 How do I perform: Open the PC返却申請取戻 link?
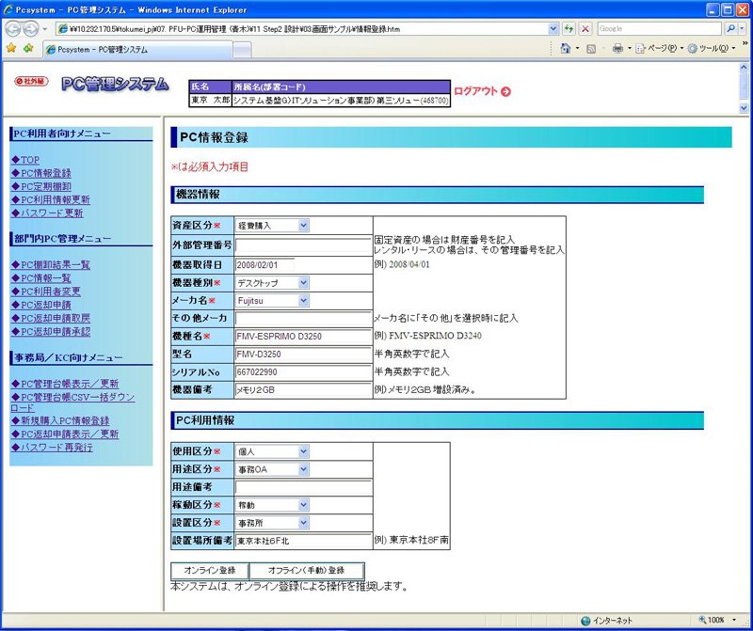coord(51,318)
